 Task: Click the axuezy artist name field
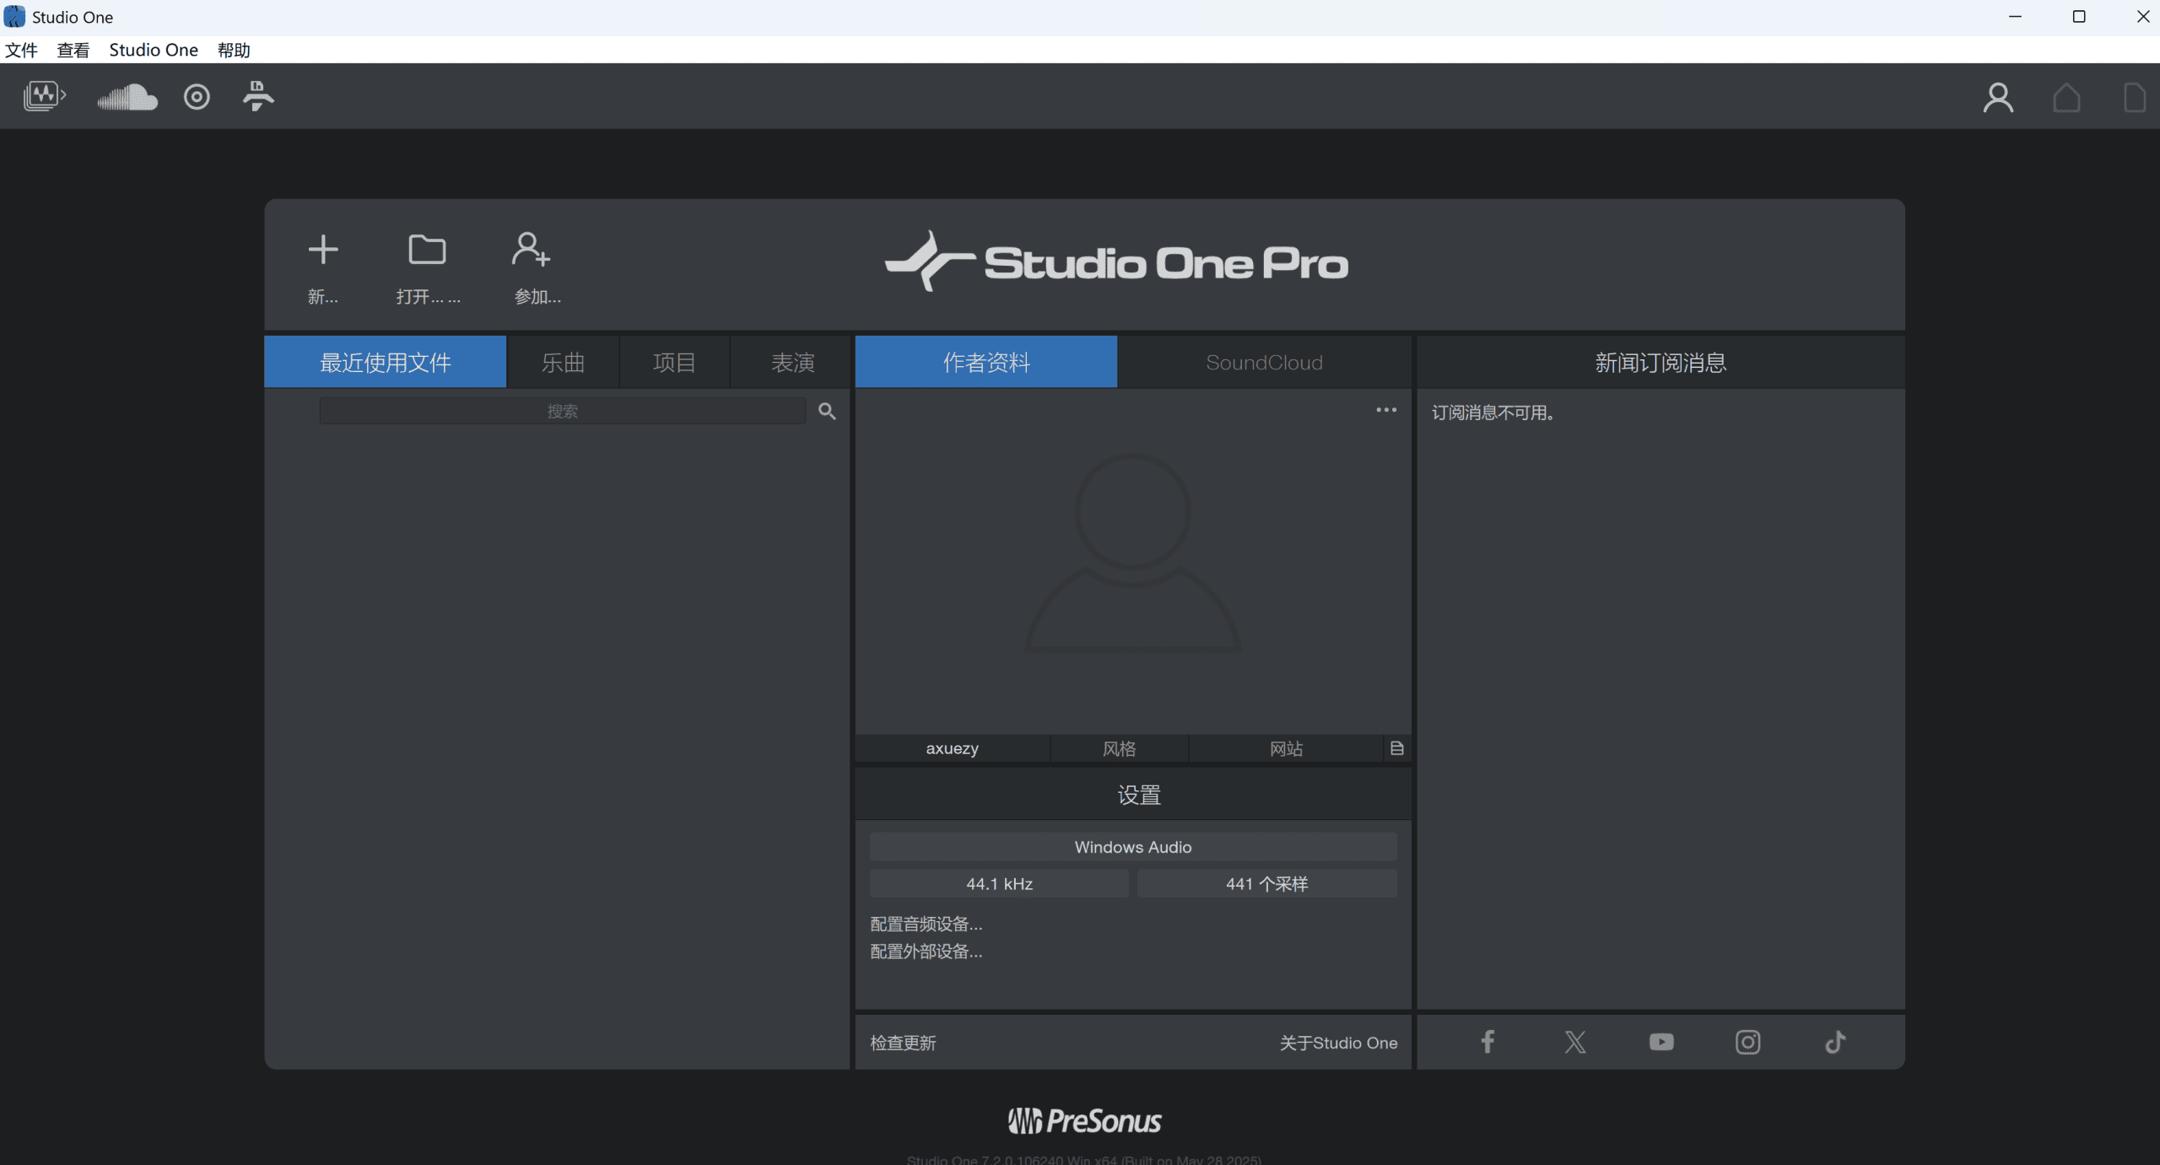pos(953,748)
